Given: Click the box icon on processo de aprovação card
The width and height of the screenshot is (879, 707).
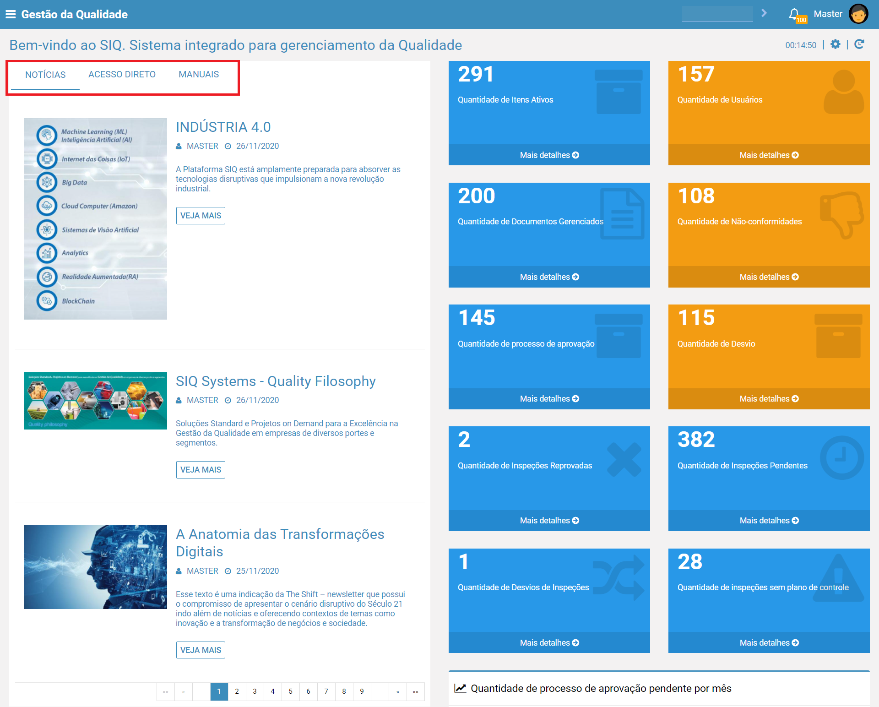Looking at the screenshot, I should pos(619,336).
